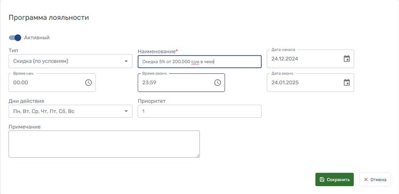
Task: Open the calendar picker for Дата оконч.
Action: (347, 83)
